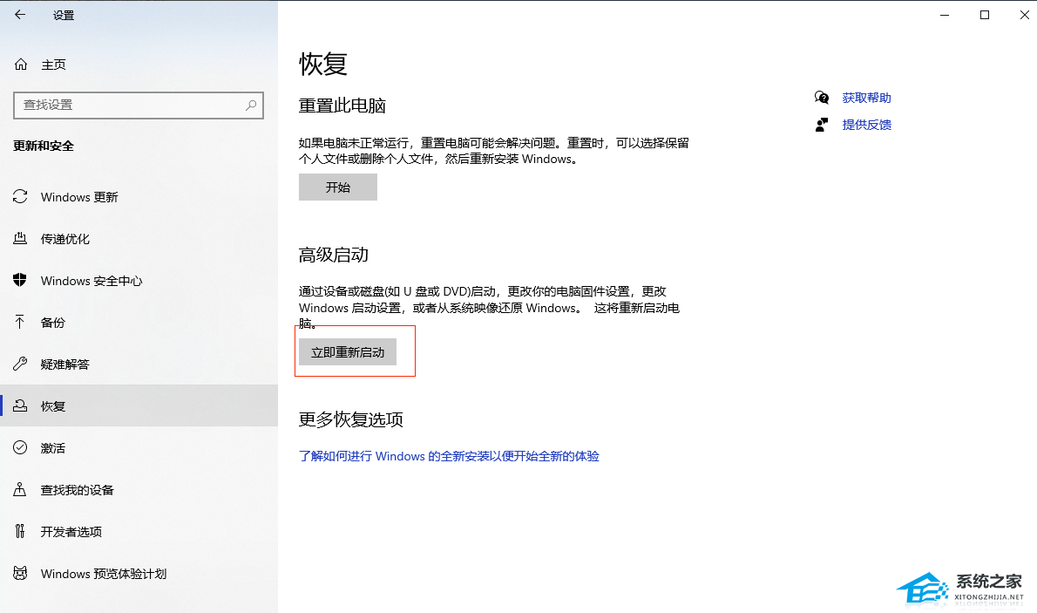Click the 更新和安全 category label
The width and height of the screenshot is (1037, 613).
click(44, 146)
